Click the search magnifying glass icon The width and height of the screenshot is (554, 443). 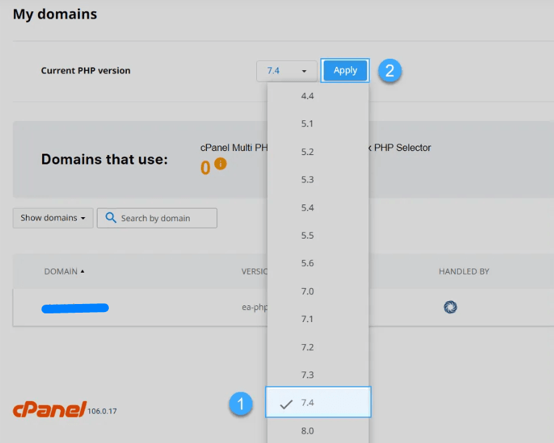click(x=111, y=218)
